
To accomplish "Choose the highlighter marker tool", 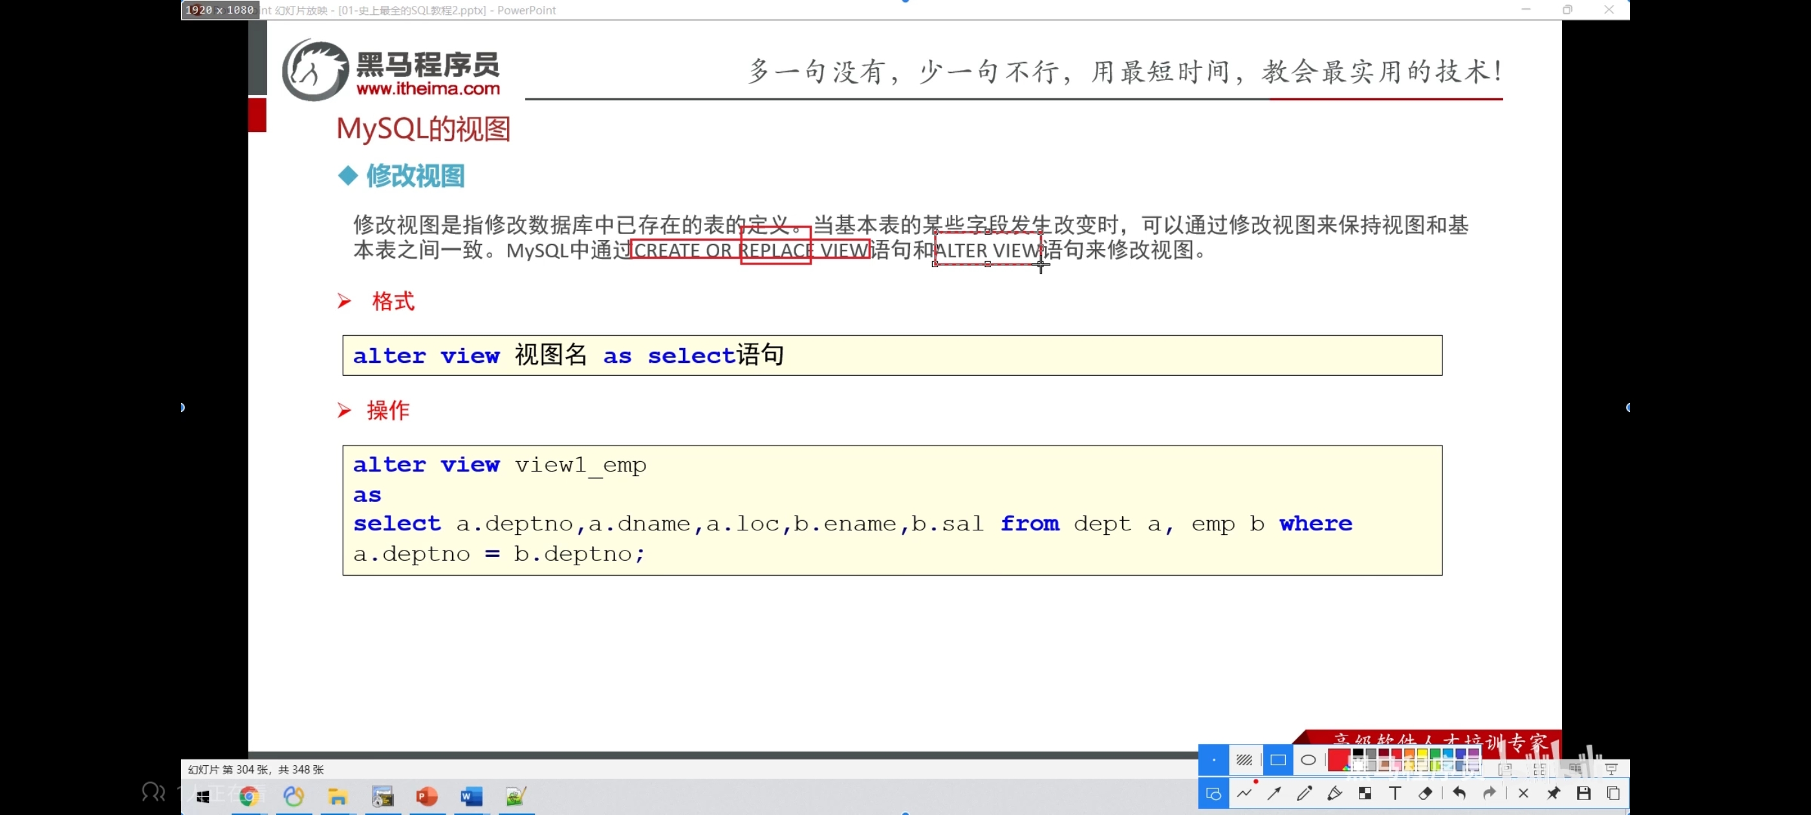I will pyautogui.click(x=1334, y=794).
